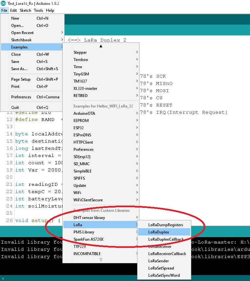The width and height of the screenshot is (250, 281).
Task: Open LoRaSetSyncWord example
Action: (164, 275)
